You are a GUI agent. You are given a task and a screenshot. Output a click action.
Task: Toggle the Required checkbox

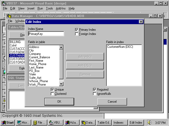point(95,90)
